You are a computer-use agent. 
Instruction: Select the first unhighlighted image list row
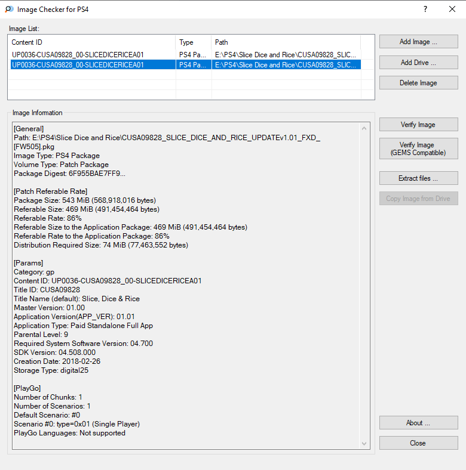point(186,54)
